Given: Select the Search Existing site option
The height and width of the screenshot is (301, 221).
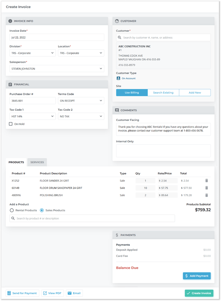Looking at the screenshot, I should 163,93.
